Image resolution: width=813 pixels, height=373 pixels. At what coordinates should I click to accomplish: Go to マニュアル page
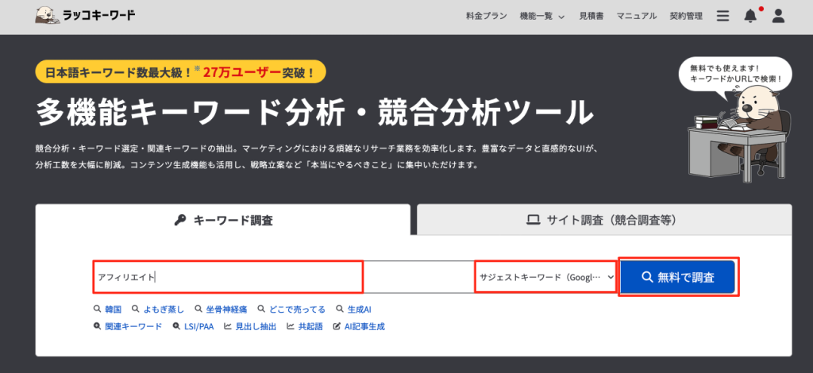(637, 16)
